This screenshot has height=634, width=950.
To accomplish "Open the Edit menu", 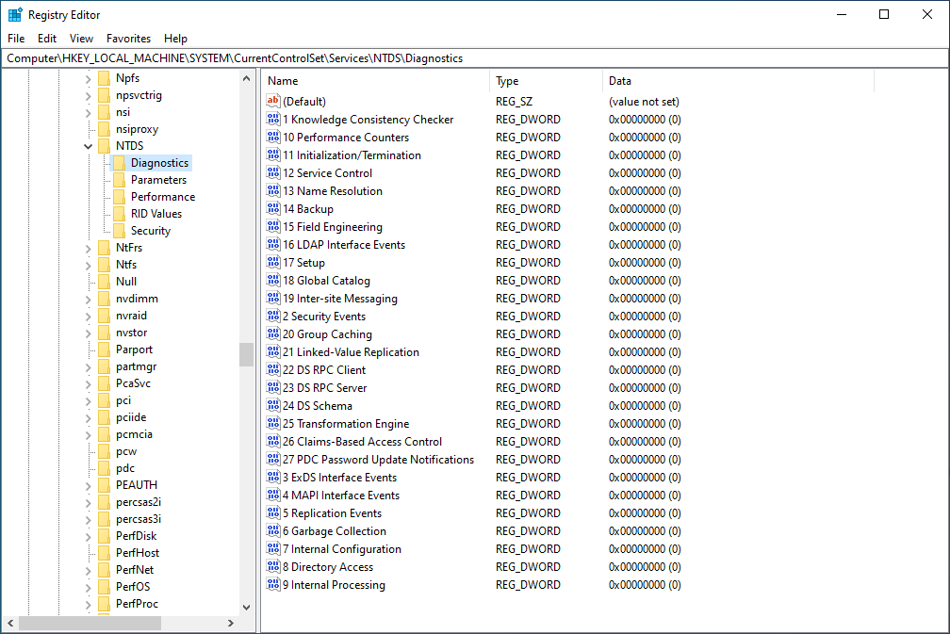I will (x=47, y=39).
